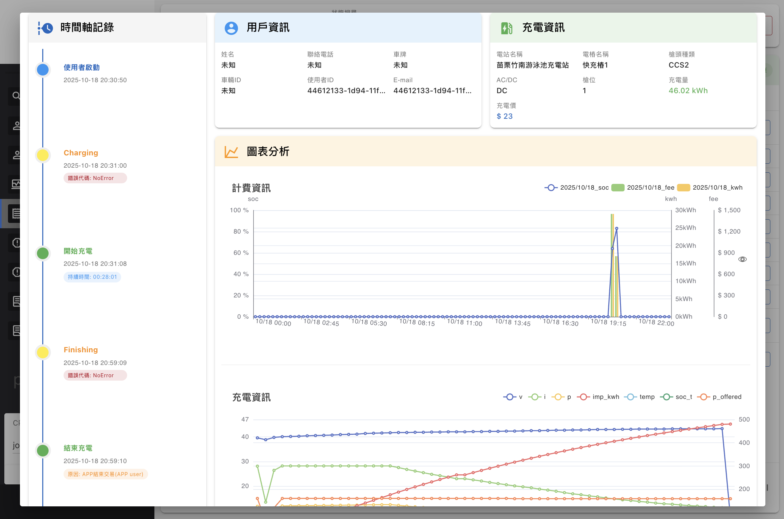Toggle the eye icon beside billing chart
Image resolution: width=784 pixels, height=519 pixels.
(x=742, y=259)
